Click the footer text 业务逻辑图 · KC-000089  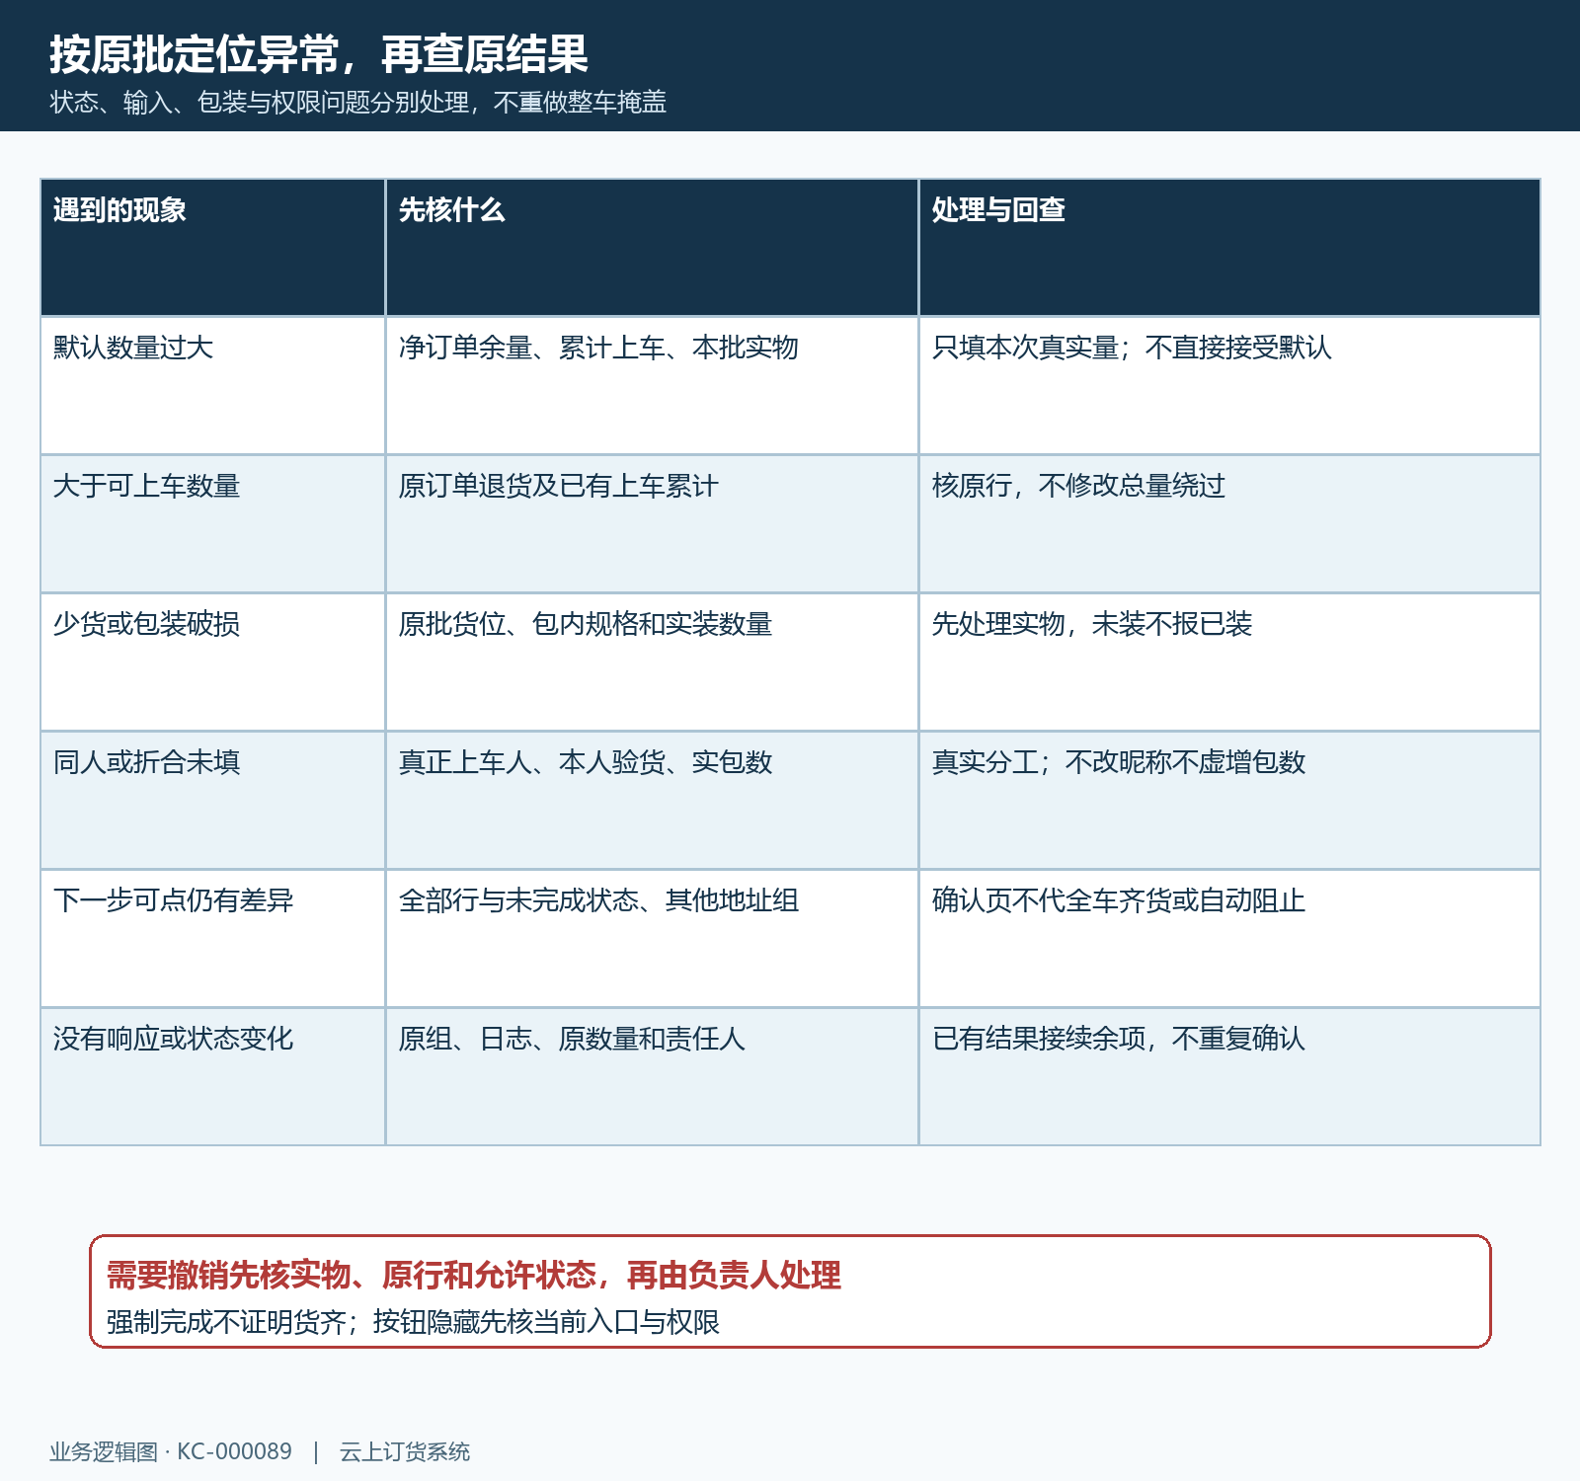click(171, 1451)
